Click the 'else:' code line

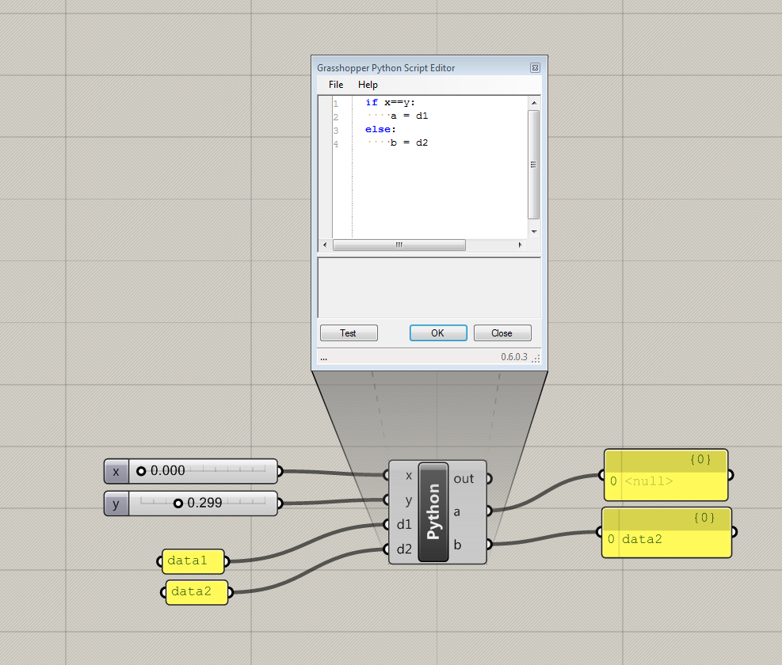click(x=380, y=130)
